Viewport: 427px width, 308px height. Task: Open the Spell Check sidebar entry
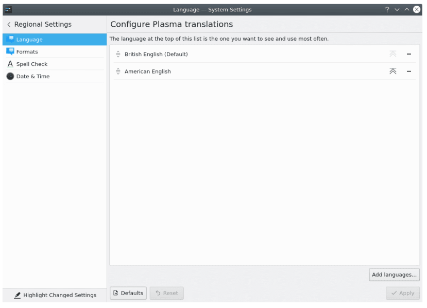(55, 64)
